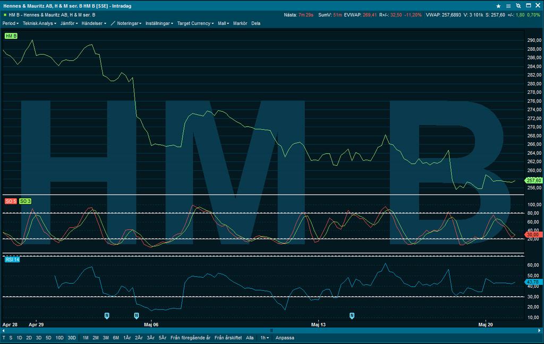
Task: Select the red SO 5 indicator tag
Action: pyautogui.click(x=11, y=201)
